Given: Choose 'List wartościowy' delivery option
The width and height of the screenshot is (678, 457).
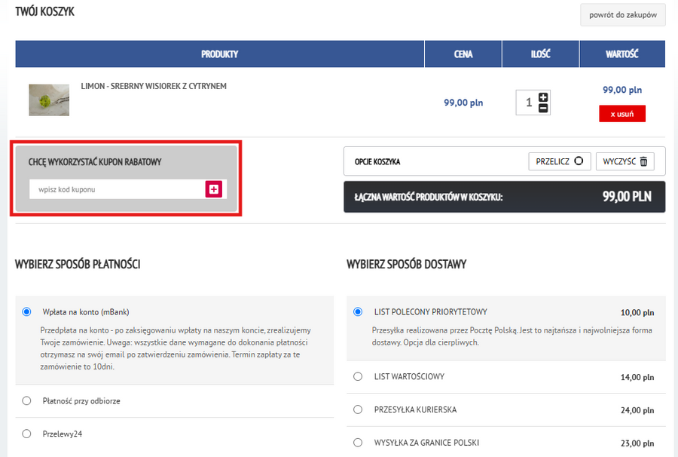Looking at the screenshot, I should pos(359,376).
